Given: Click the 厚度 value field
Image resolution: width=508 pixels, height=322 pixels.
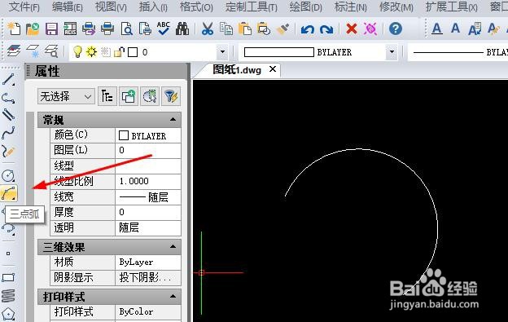Looking at the screenshot, I should click(148, 212).
